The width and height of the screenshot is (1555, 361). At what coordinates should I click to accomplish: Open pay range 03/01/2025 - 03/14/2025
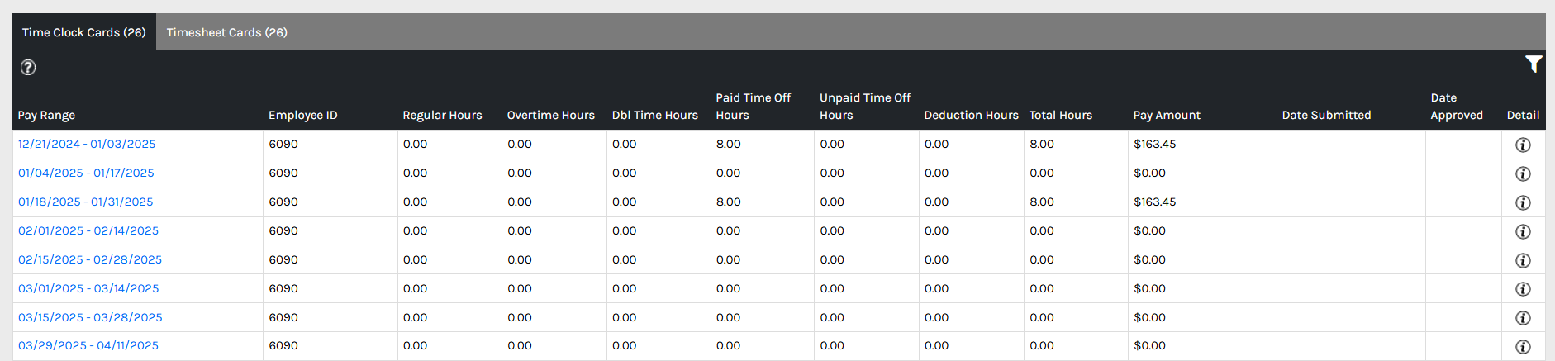[x=88, y=288]
